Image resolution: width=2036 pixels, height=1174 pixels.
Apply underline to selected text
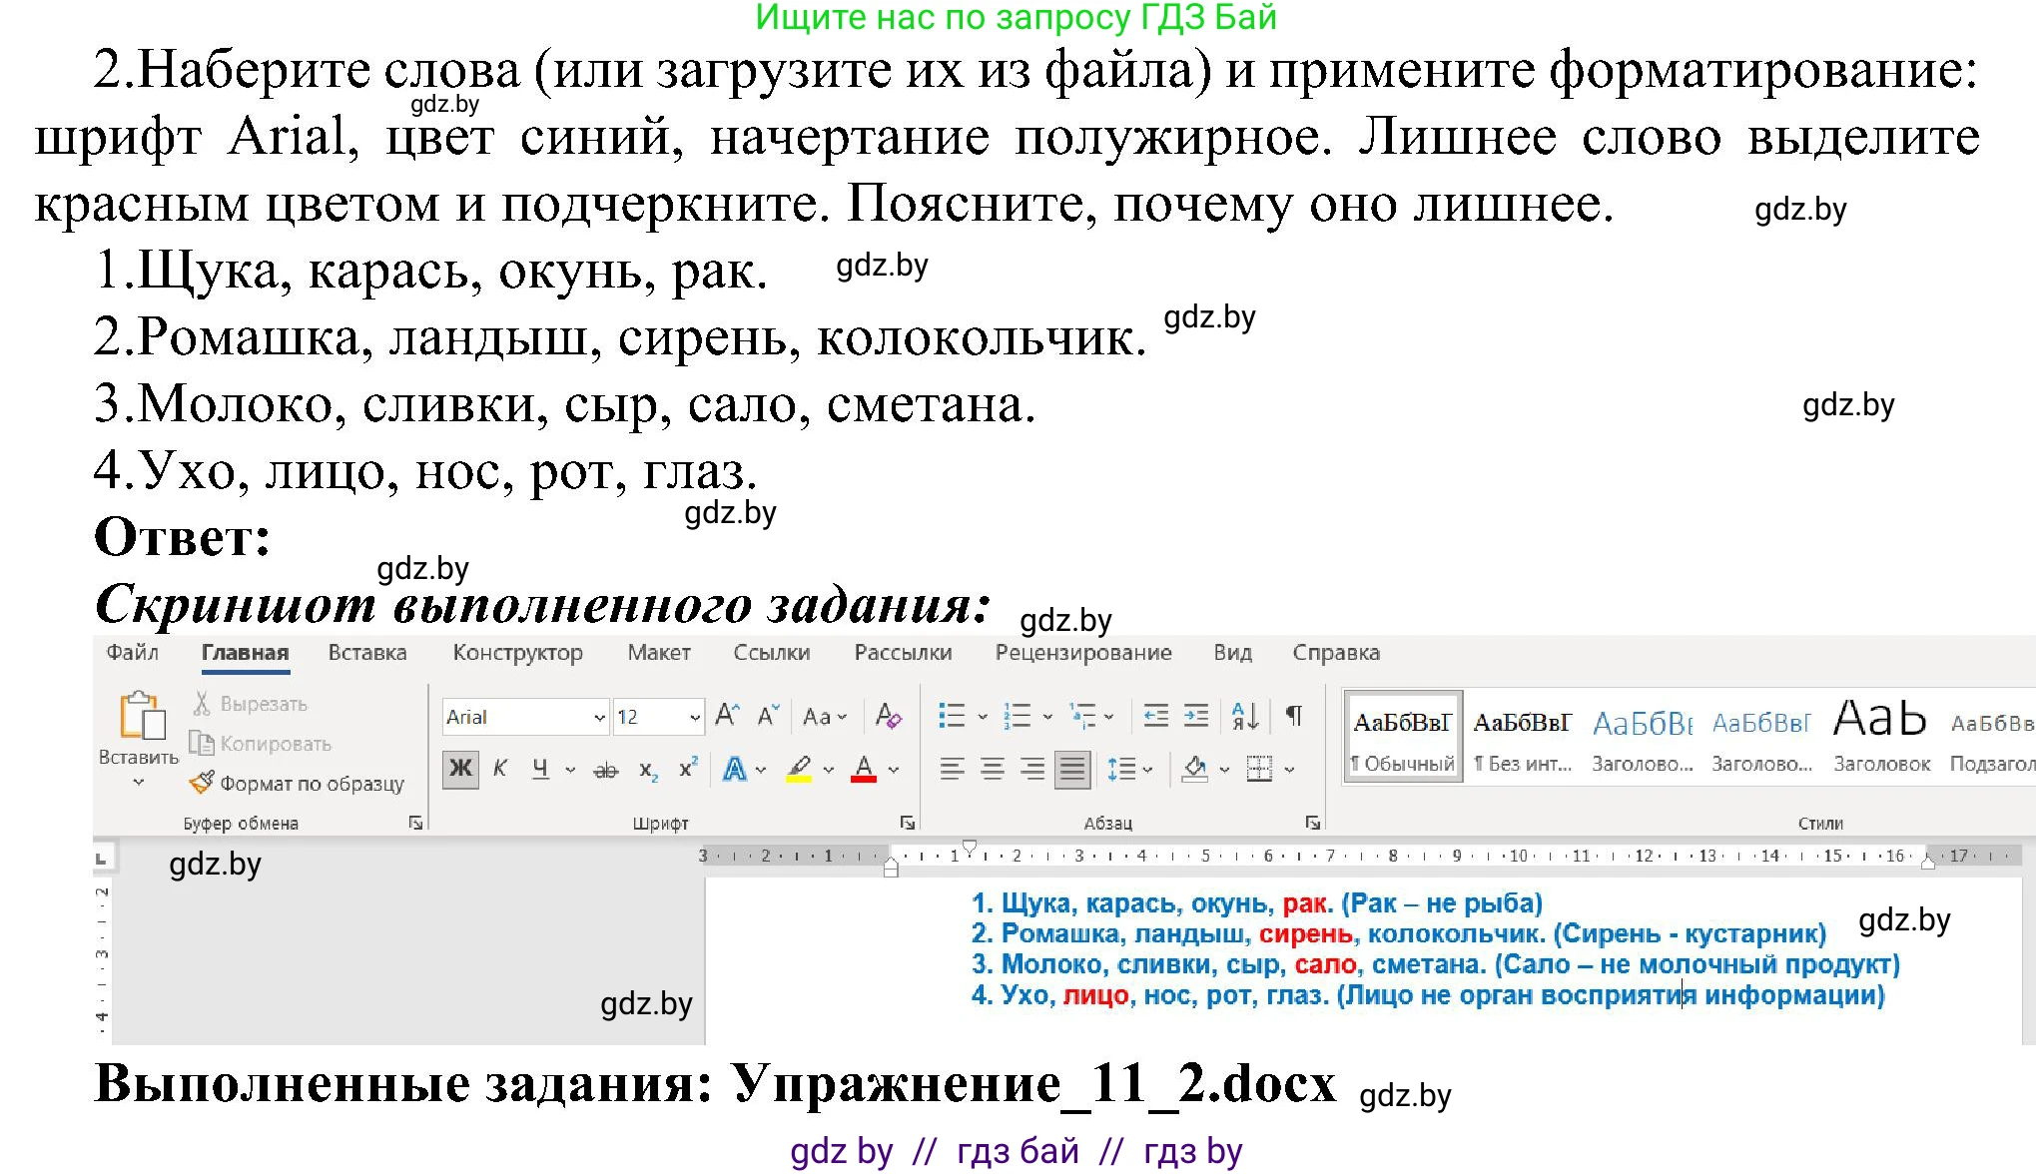pyautogui.click(x=539, y=770)
